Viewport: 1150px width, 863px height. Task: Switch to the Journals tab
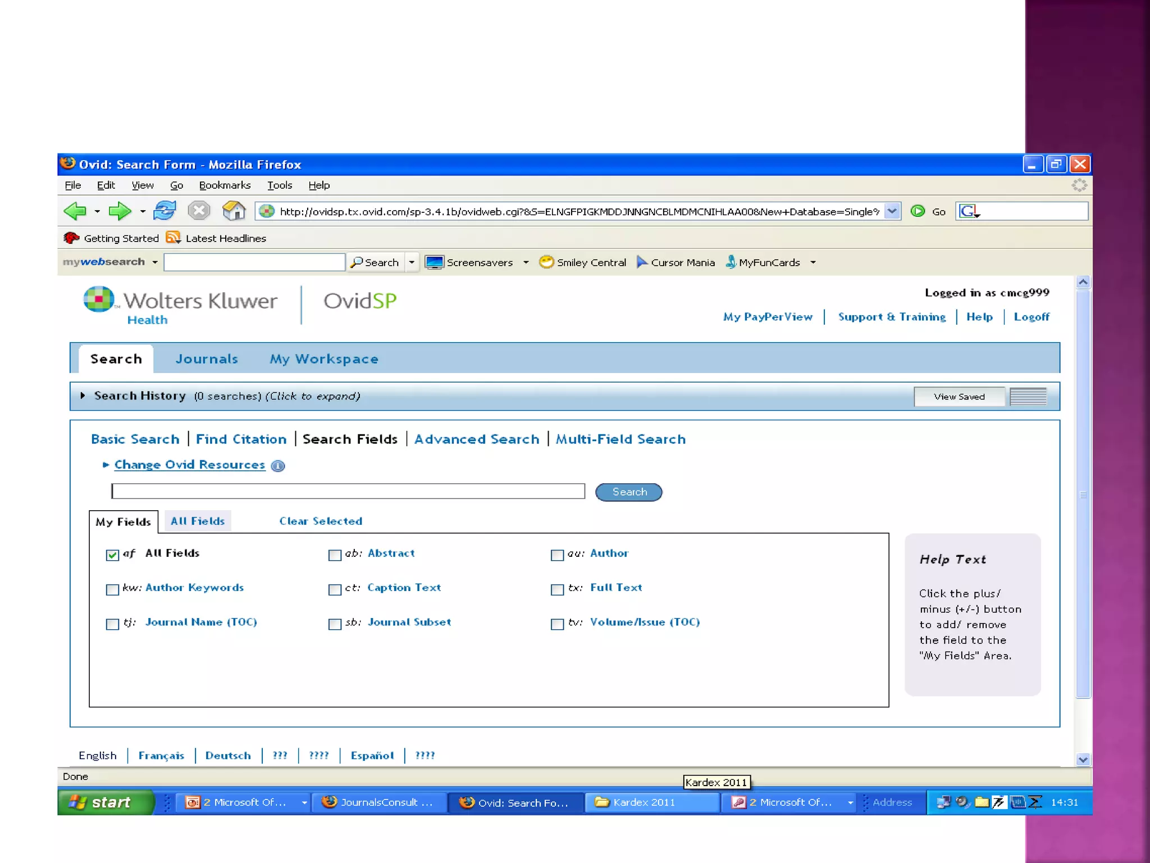point(206,359)
